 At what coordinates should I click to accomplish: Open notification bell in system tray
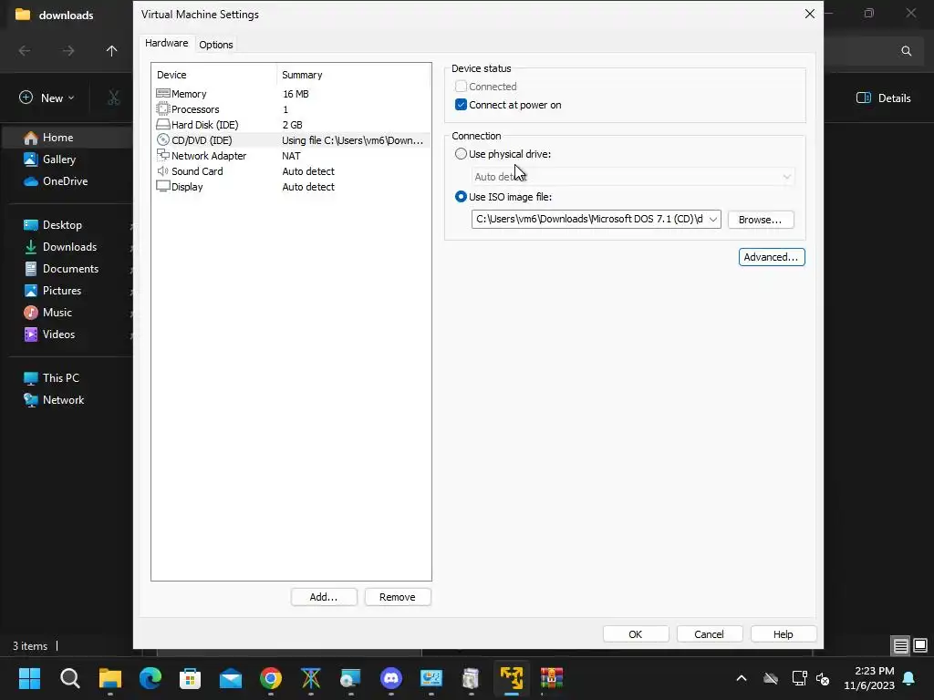[x=909, y=678]
